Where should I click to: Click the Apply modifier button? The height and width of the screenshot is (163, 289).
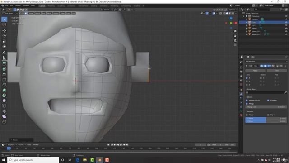[x=255, y=71]
